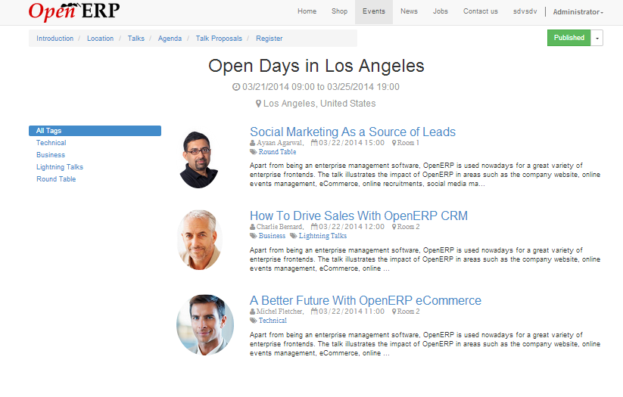Click the tag icon beside the Business tag link

click(253, 236)
